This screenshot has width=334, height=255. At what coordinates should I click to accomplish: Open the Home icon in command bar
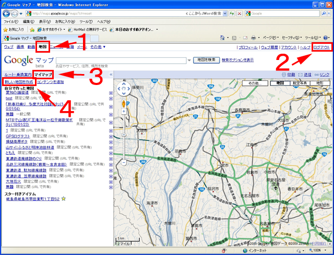pos(222,38)
